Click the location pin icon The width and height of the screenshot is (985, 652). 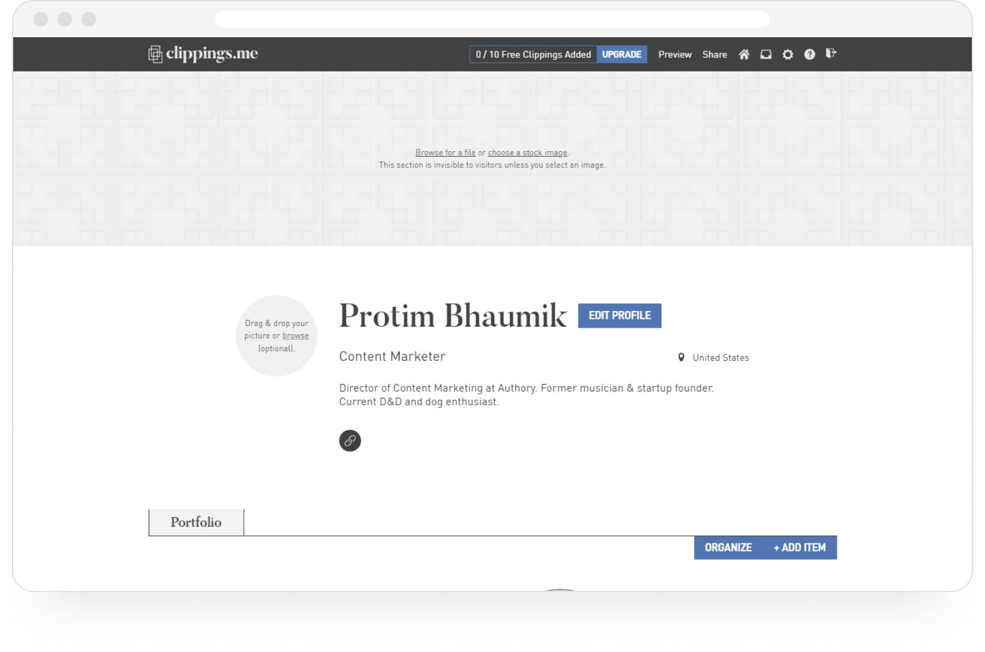681,357
